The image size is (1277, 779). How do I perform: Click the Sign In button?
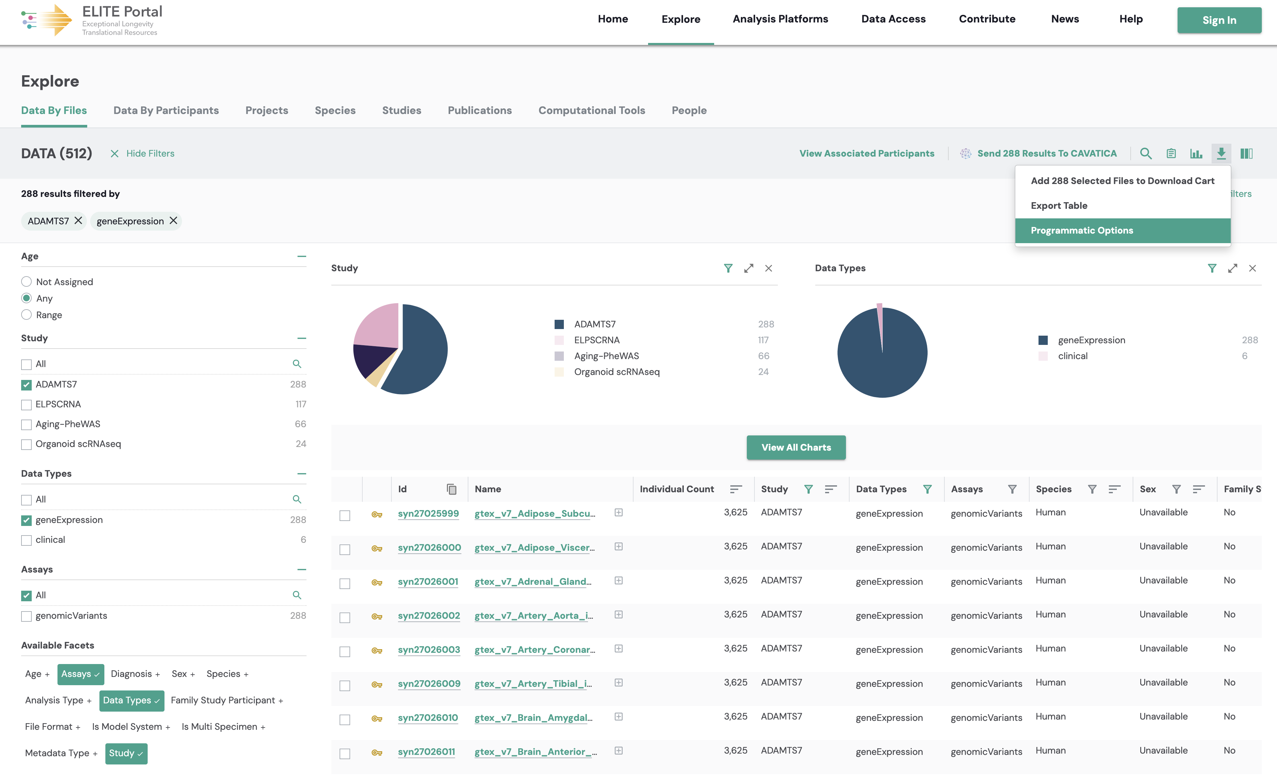coord(1219,20)
